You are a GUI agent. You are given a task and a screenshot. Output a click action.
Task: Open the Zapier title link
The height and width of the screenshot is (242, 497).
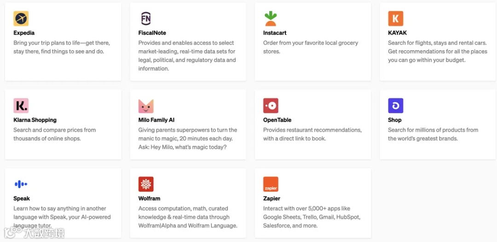coord(272,199)
